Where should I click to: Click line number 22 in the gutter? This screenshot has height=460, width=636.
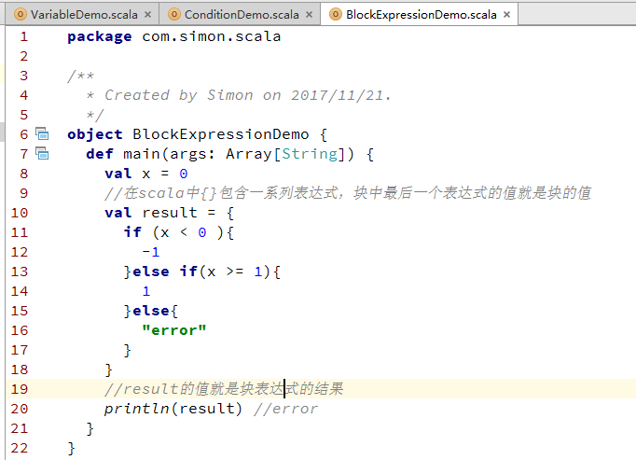pyautogui.click(x=20, y=448)
